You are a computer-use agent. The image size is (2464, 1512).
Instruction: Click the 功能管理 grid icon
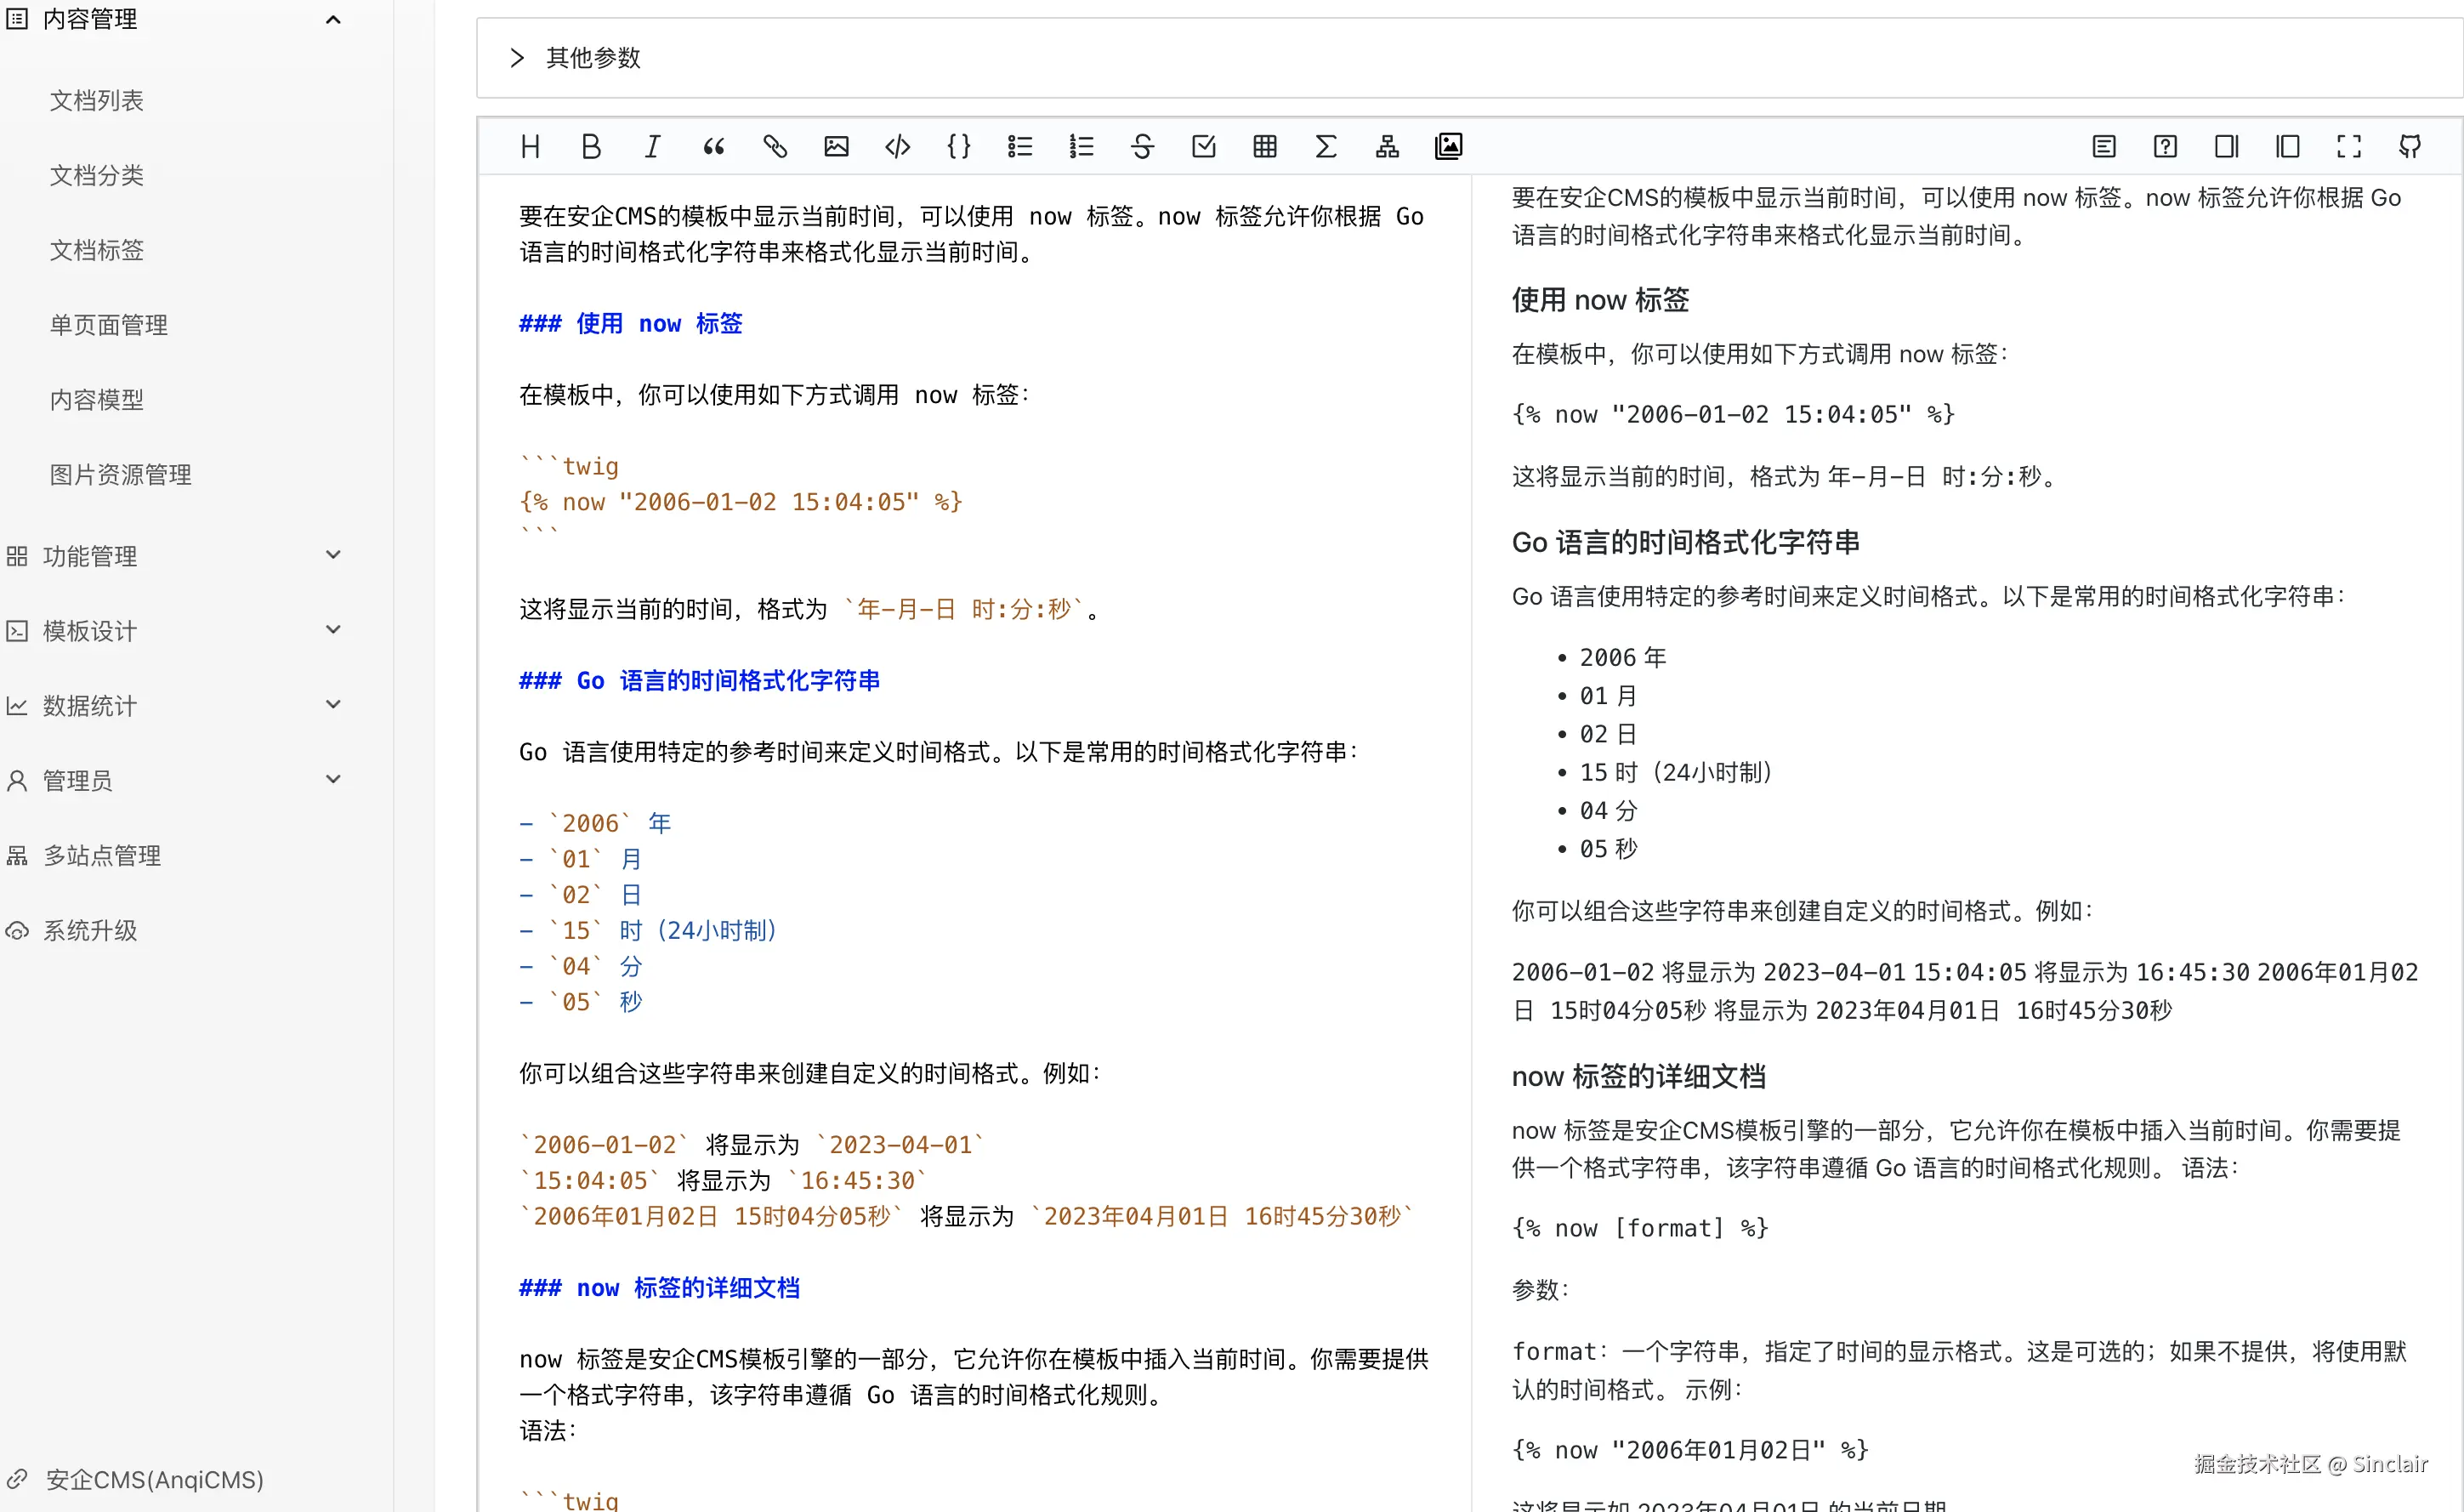[x=17, y=556]
